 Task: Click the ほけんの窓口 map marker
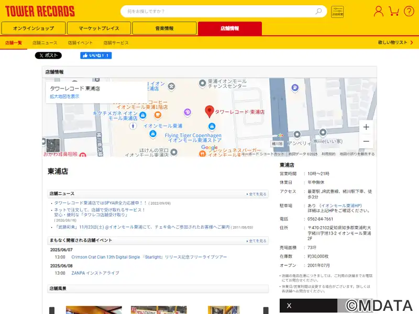click(174, 152)
